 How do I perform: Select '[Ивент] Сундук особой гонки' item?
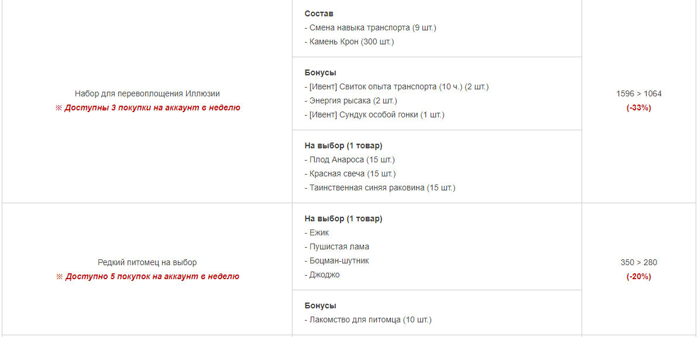click(x=375, y=114)
